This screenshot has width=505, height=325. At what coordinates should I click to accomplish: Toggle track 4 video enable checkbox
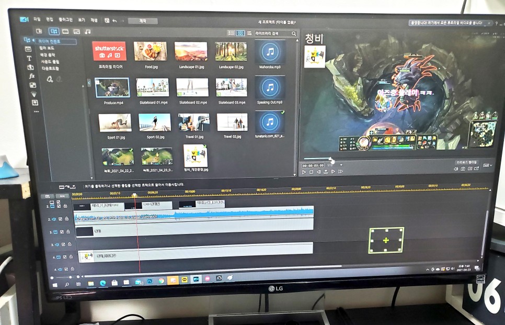pyautogui.click(x=65, y=257)
